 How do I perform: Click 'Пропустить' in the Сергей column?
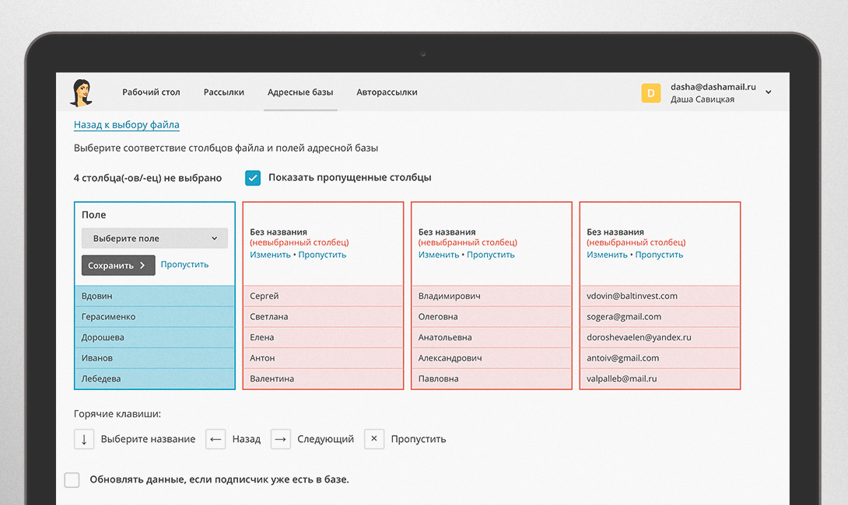(x=322, y=255)
